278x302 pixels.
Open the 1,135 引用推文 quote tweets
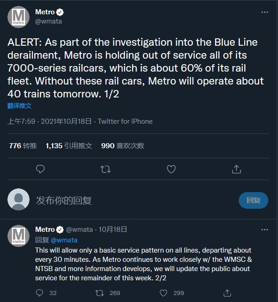[x=69, y=145]
